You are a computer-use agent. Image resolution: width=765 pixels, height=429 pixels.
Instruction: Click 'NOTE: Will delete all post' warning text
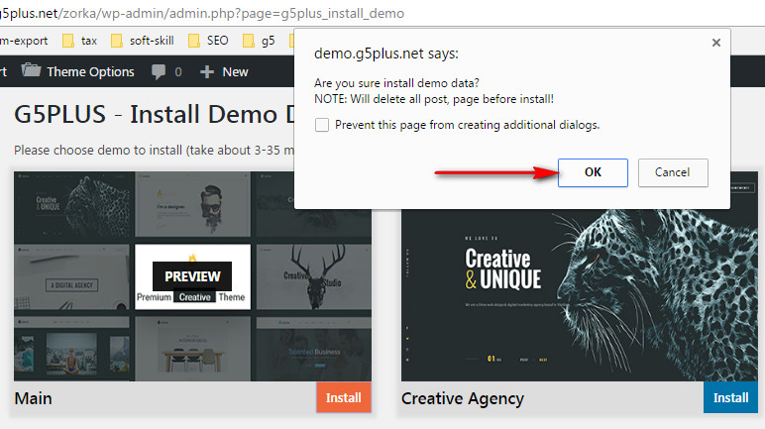(434, 99)
